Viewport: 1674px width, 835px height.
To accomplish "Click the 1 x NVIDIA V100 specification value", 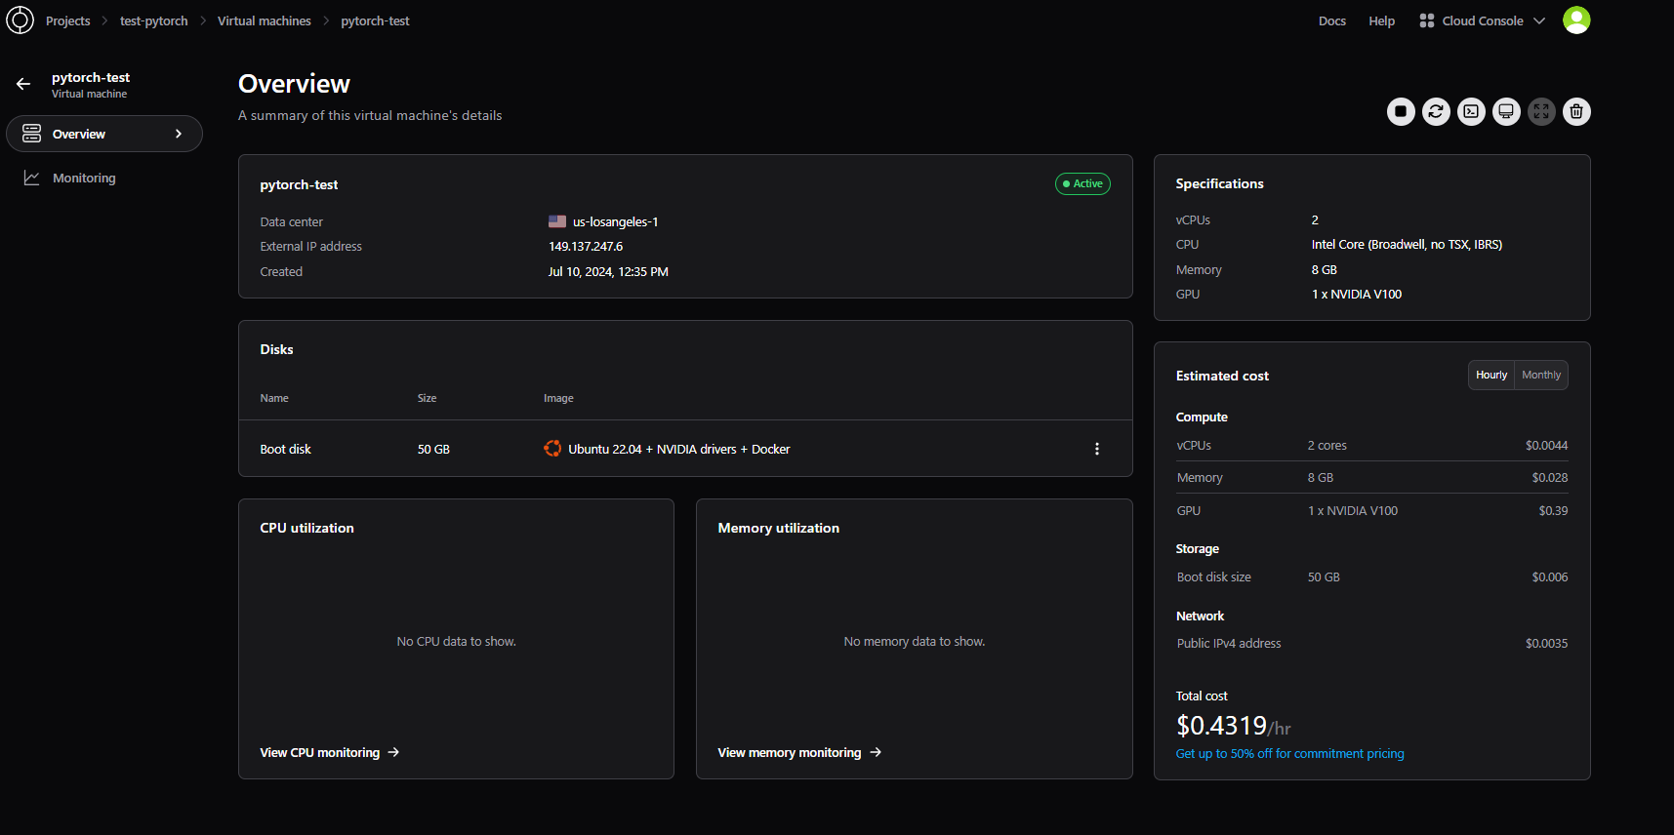I will click(x=1357, y=295).
